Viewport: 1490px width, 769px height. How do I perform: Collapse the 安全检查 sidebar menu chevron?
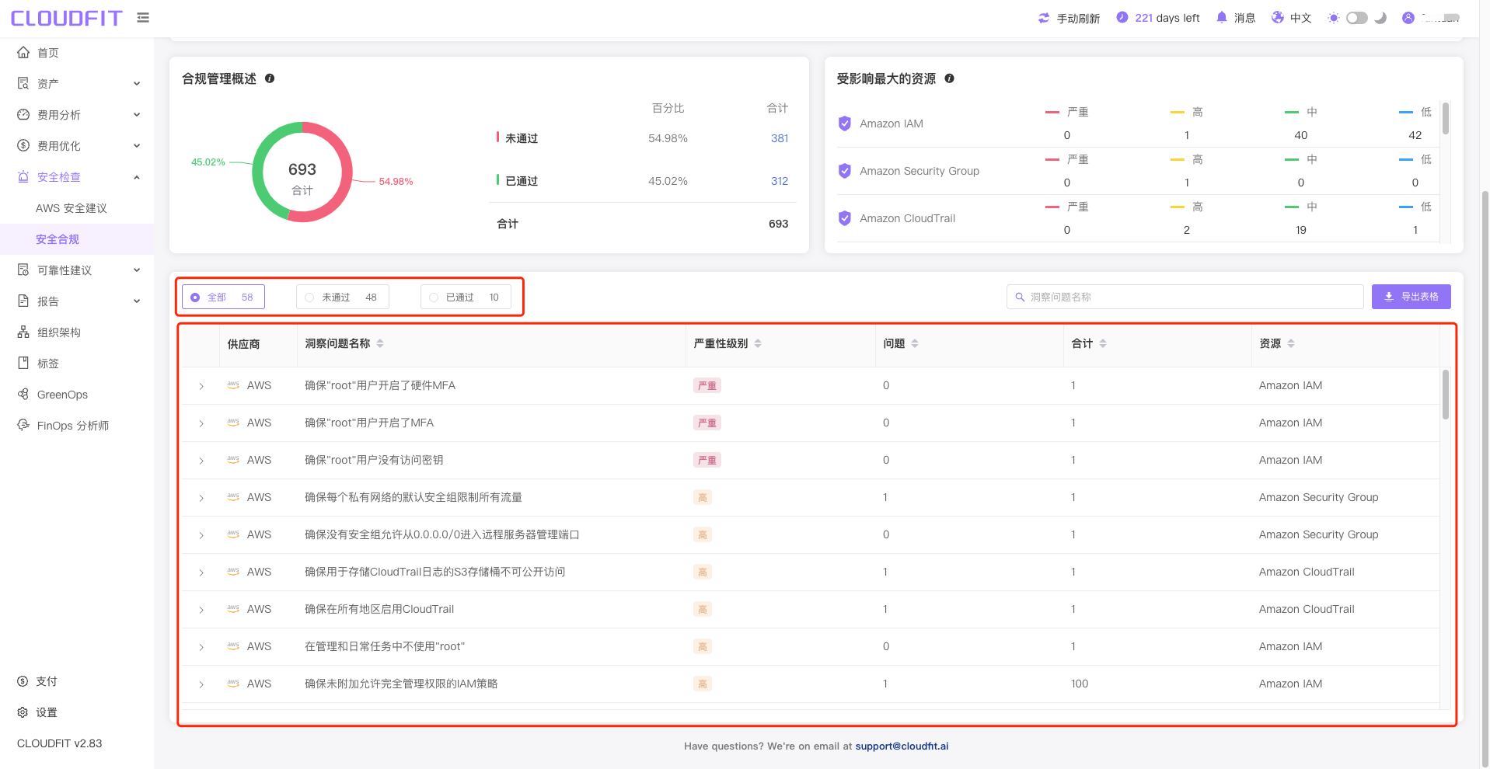(137, 177)
